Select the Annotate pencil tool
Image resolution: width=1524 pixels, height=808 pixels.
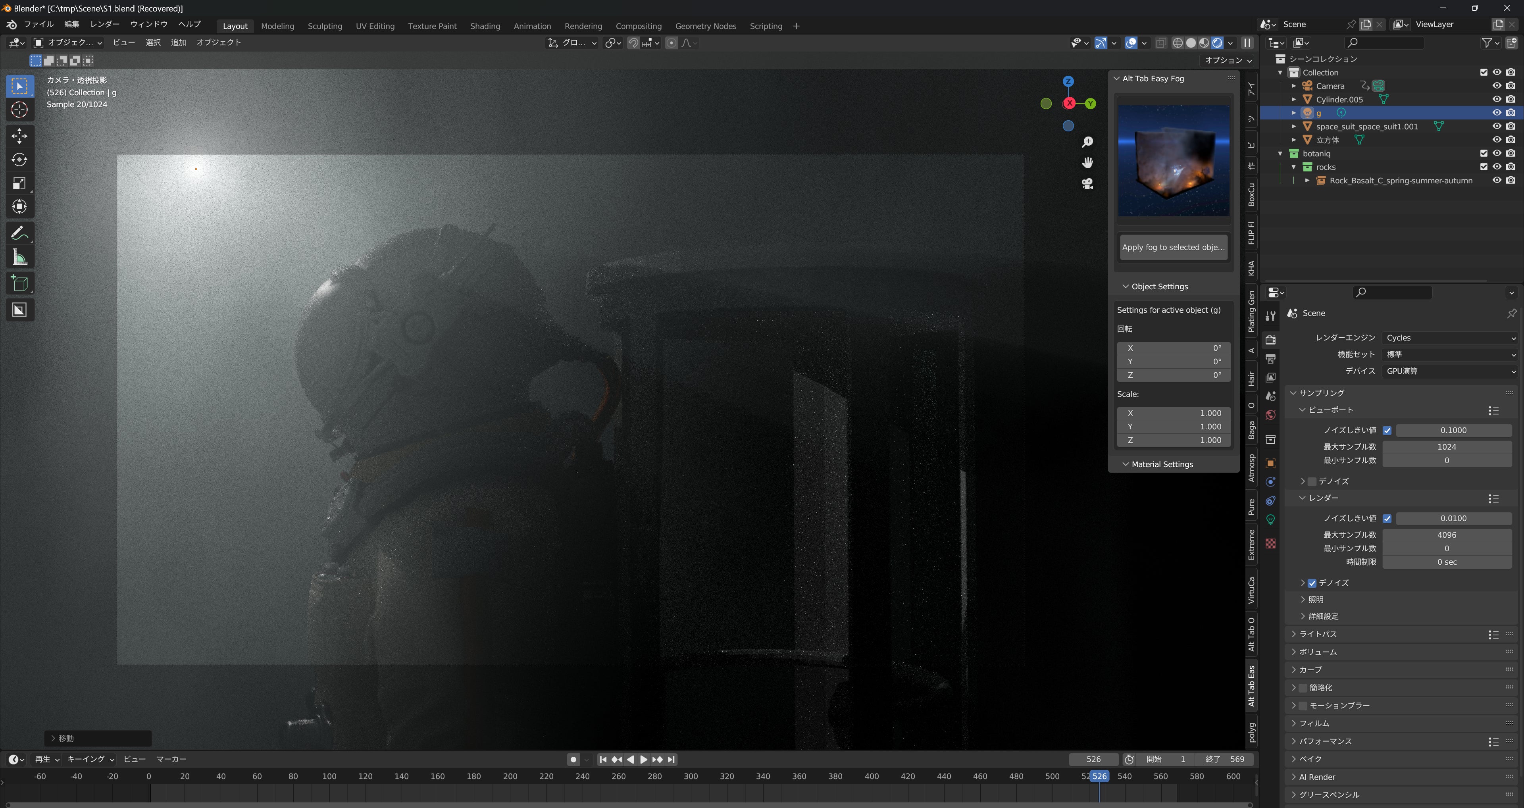tap(19, 233)
